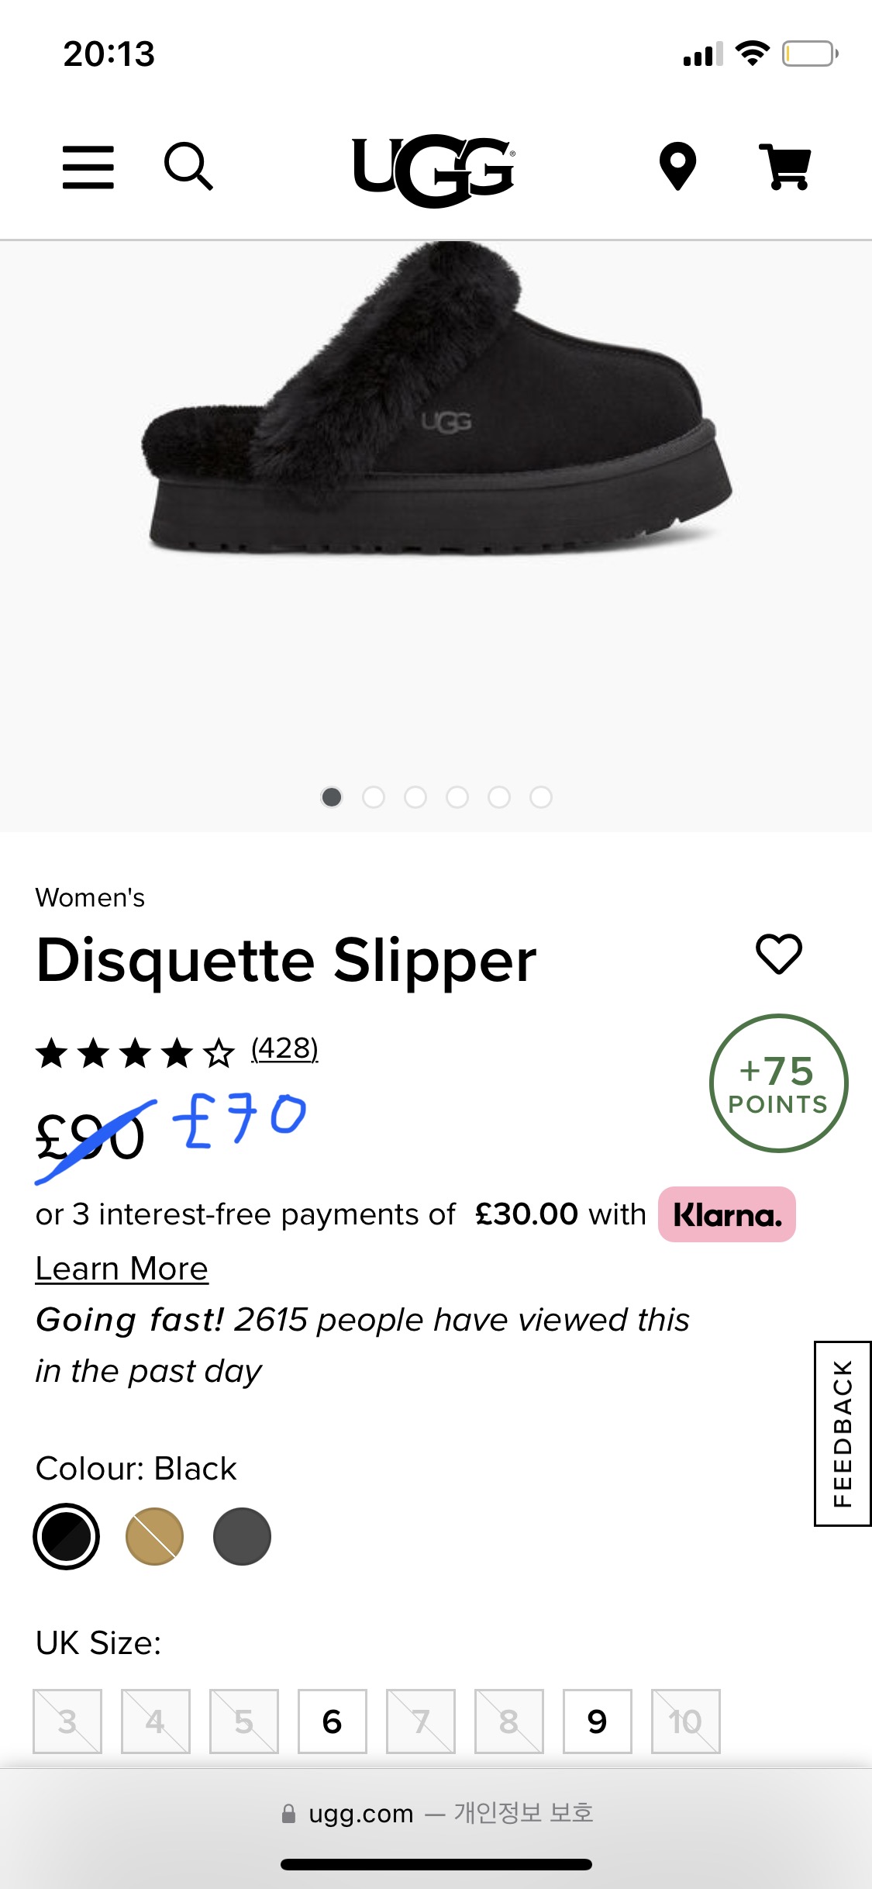
Task: Select UK size 6
Action: 333,1721
